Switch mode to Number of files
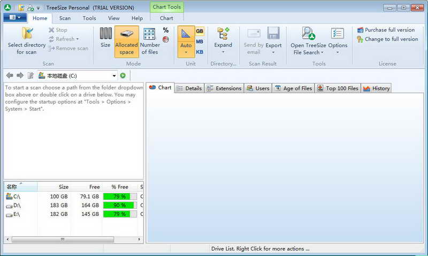Image resolution: width=428 pixels, height=256 pixels. coord(150,42)
